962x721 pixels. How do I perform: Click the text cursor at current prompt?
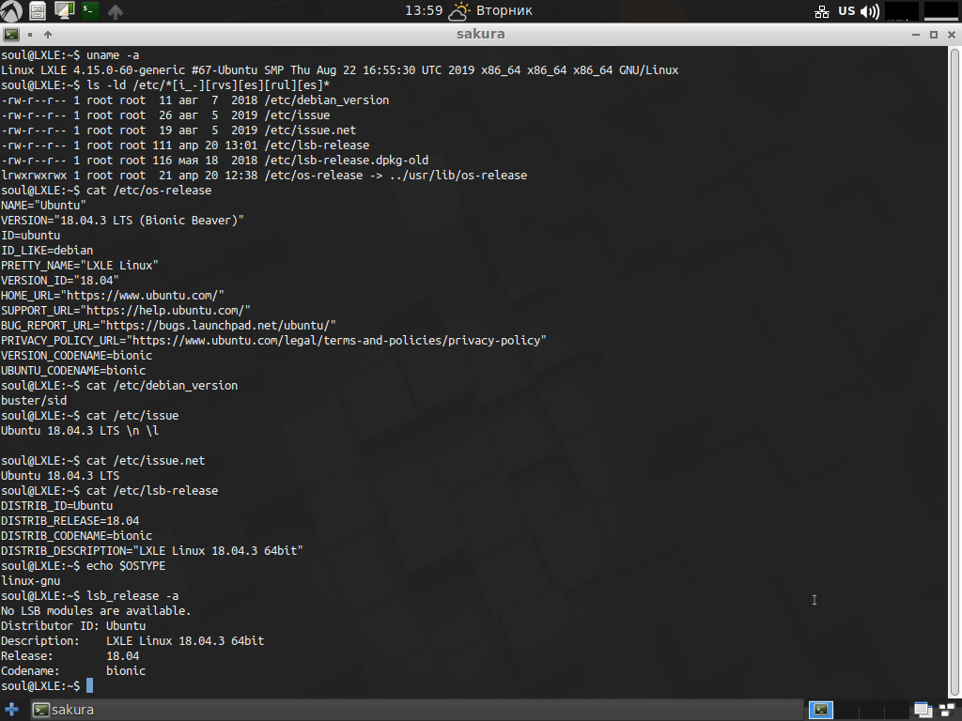click(89, 685)
